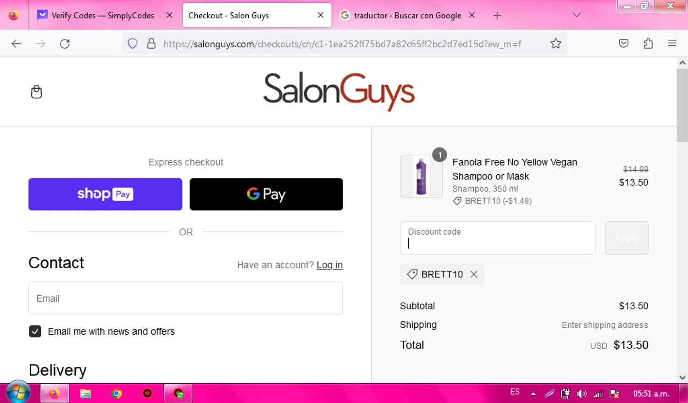
Task: Open the tracking protection shield icon
Action: [133, 44]
